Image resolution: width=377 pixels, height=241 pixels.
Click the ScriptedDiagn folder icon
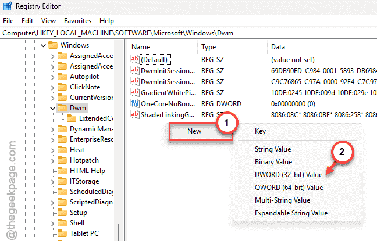point(62,202)
